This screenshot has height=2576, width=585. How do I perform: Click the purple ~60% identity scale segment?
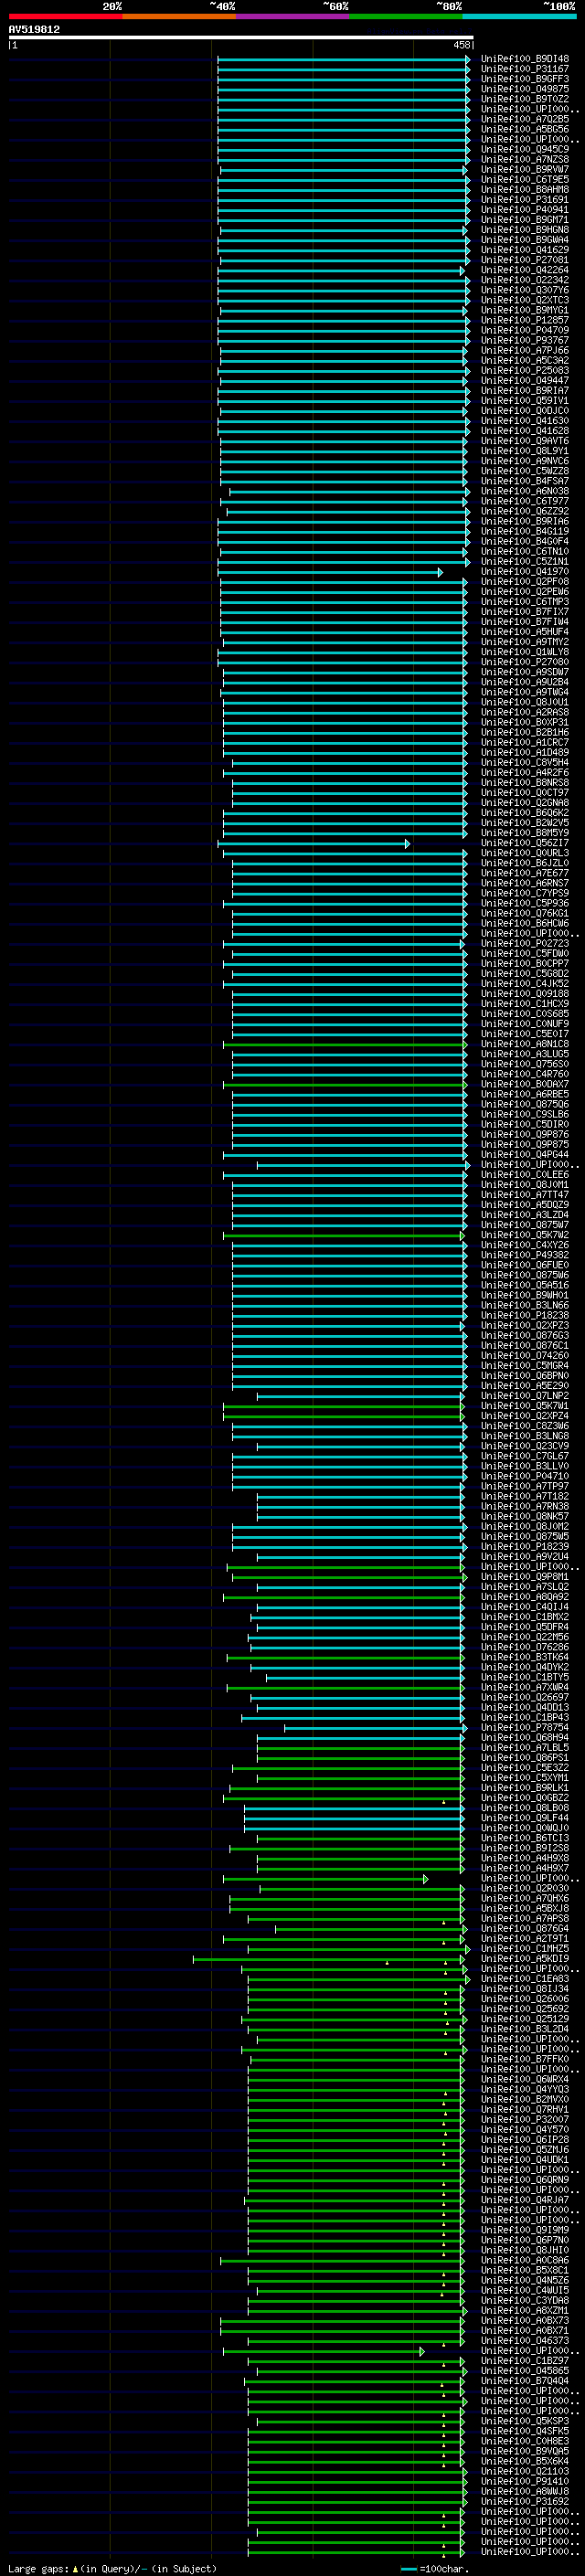coord(292,16)
